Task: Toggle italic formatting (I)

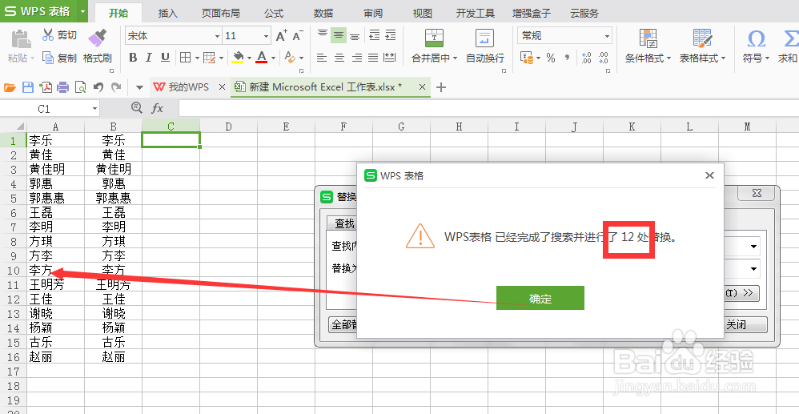Action: pyautogui.click(x=149, y=58)
